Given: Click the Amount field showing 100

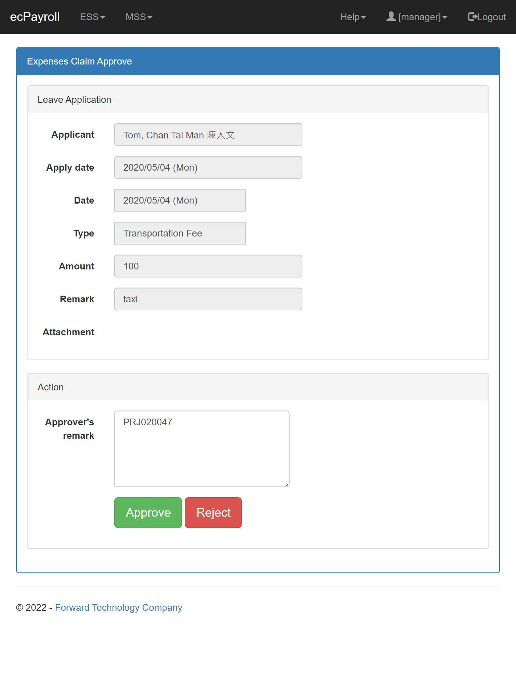Looking at the screenshot, I should 208,266.
